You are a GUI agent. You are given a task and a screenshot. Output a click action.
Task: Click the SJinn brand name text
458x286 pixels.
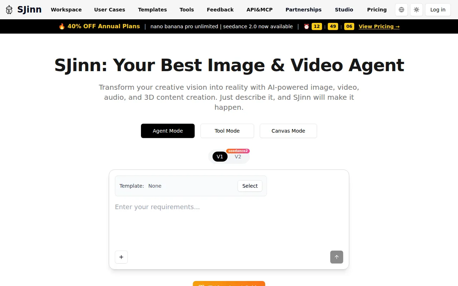(x=29, y=10)
